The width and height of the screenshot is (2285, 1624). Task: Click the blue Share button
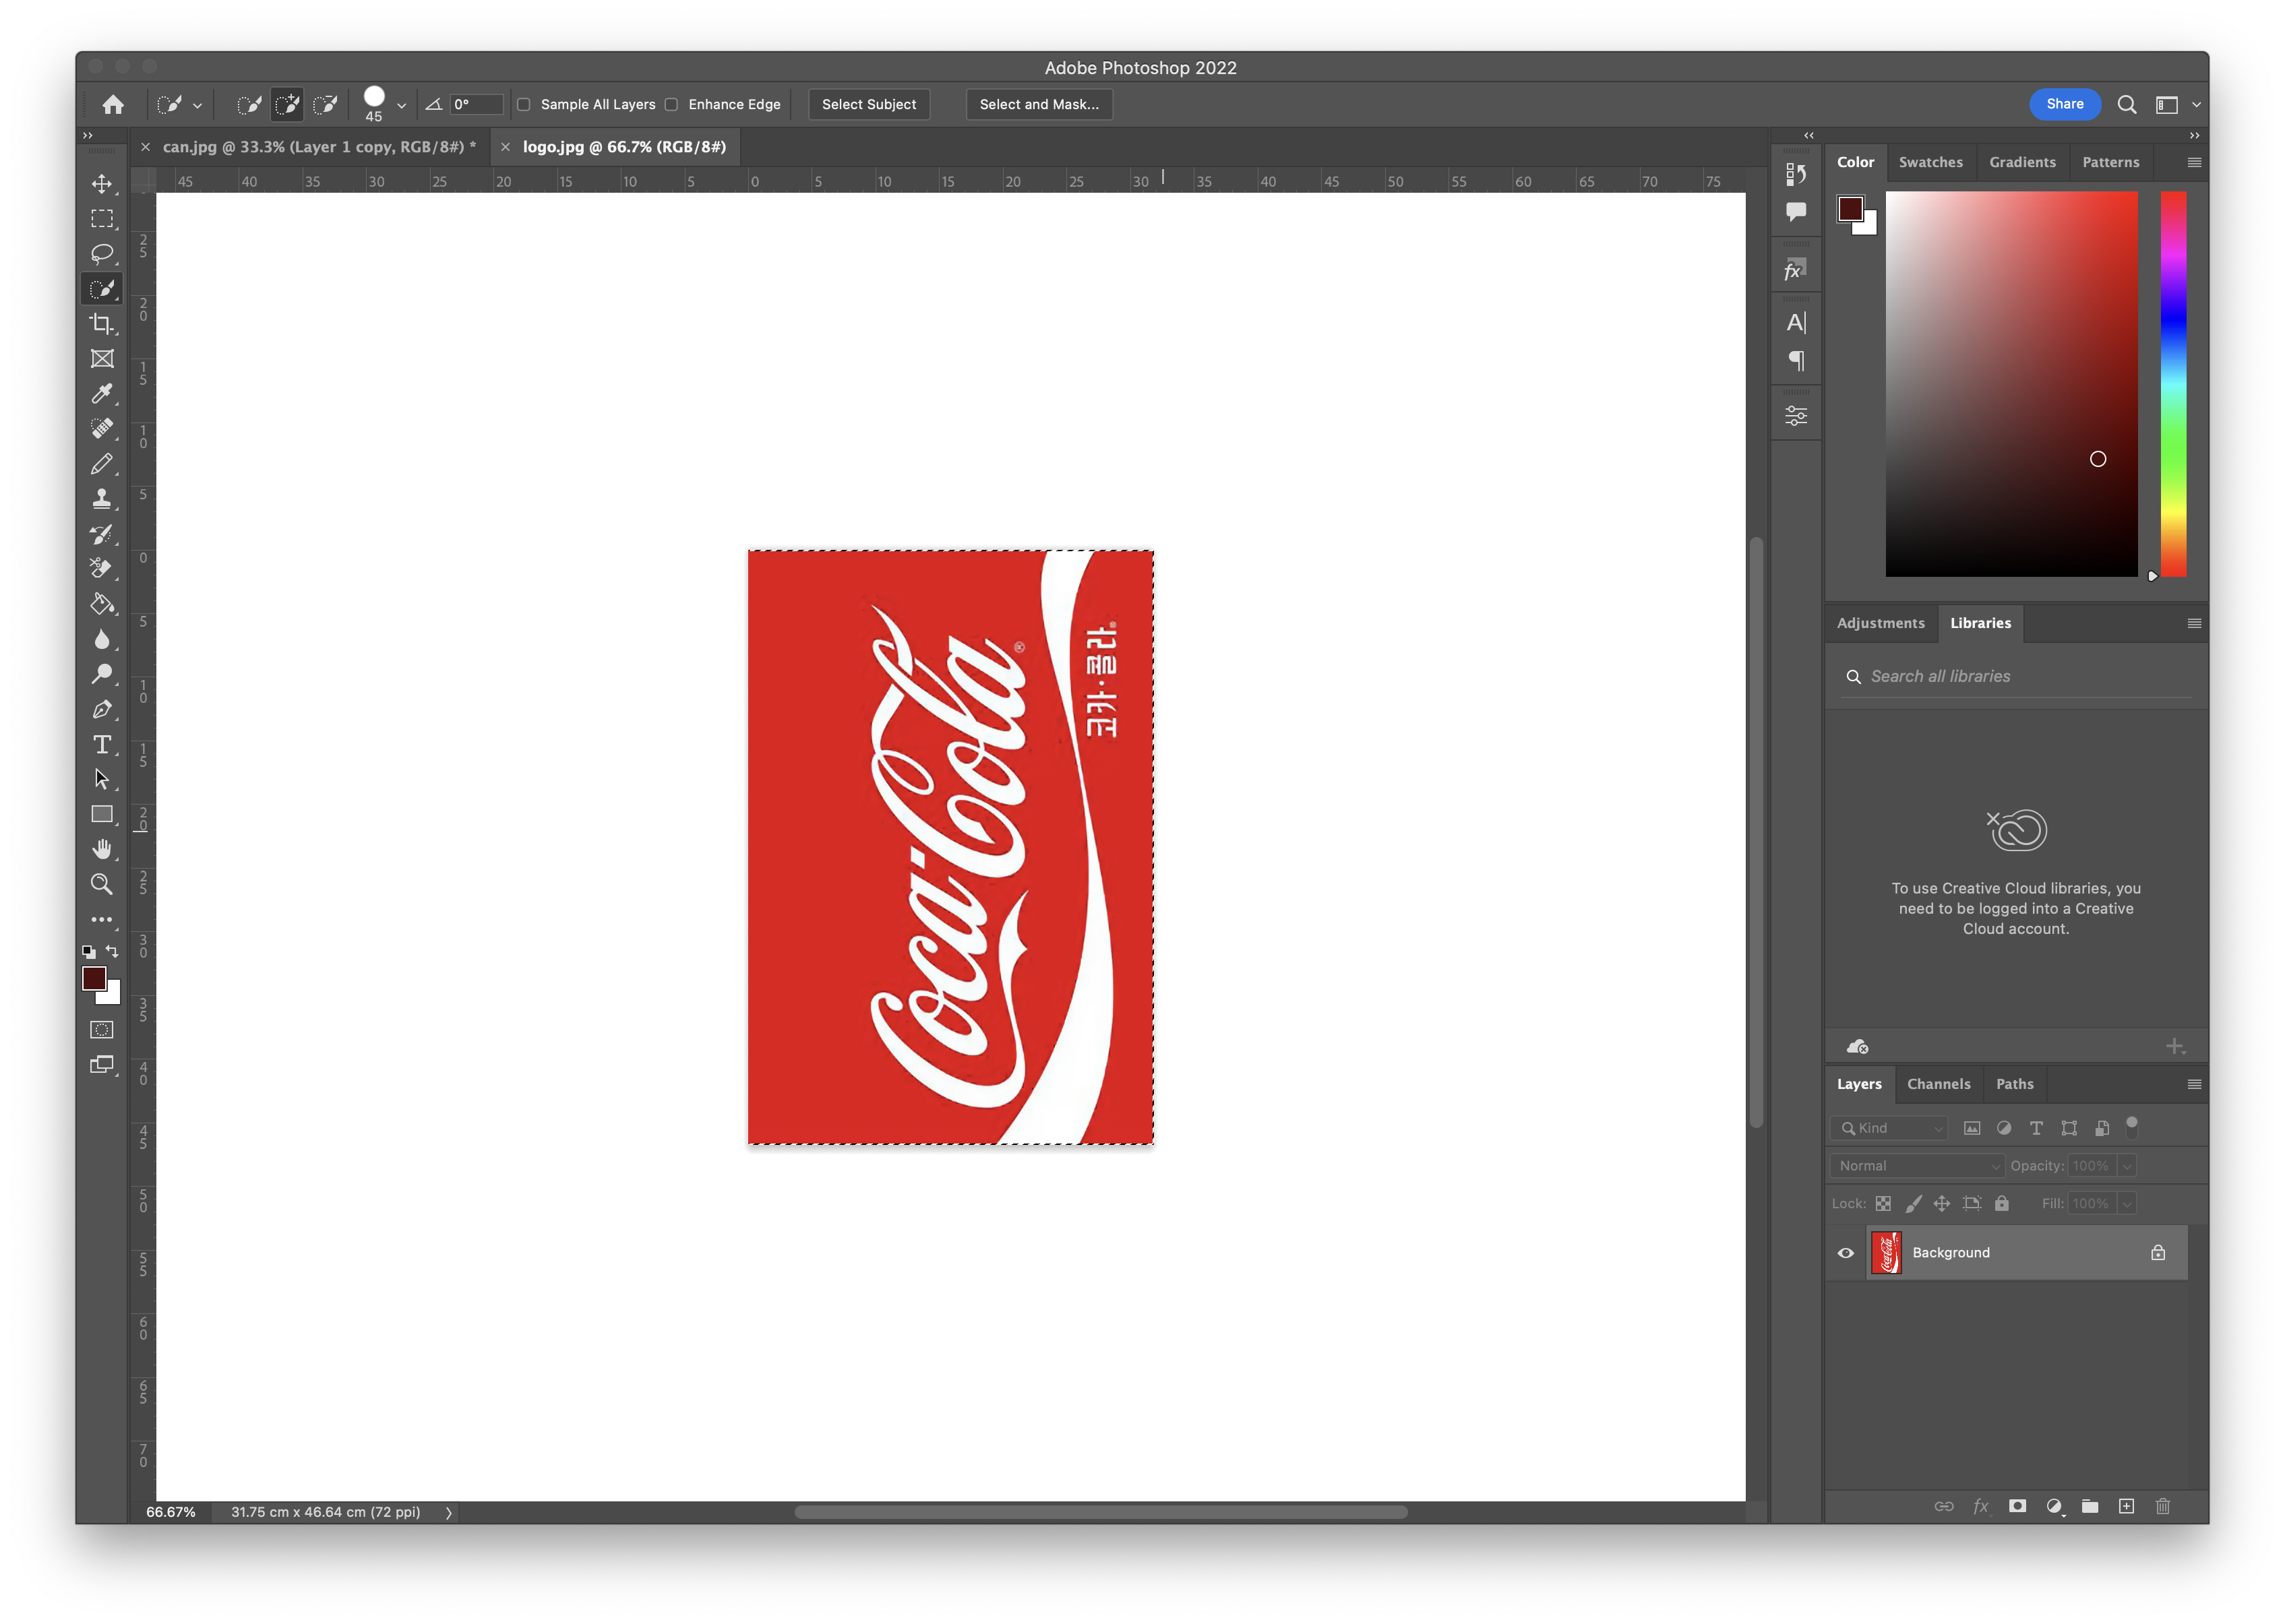tap(2064, 104)
